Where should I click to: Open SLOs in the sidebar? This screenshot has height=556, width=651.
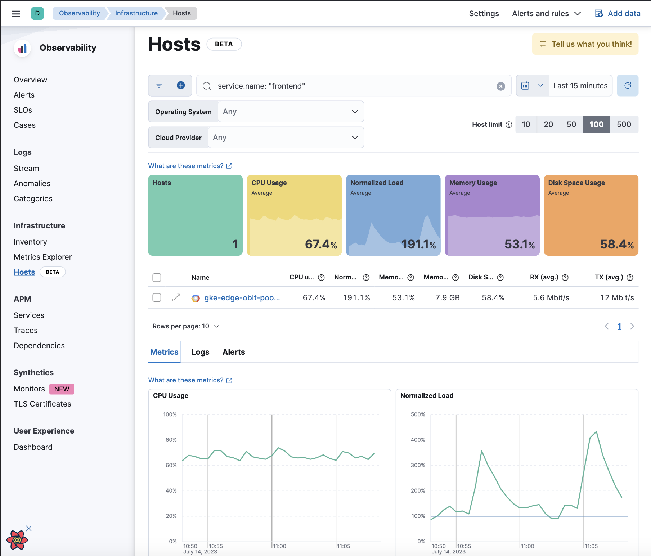(x=23, y=110)
